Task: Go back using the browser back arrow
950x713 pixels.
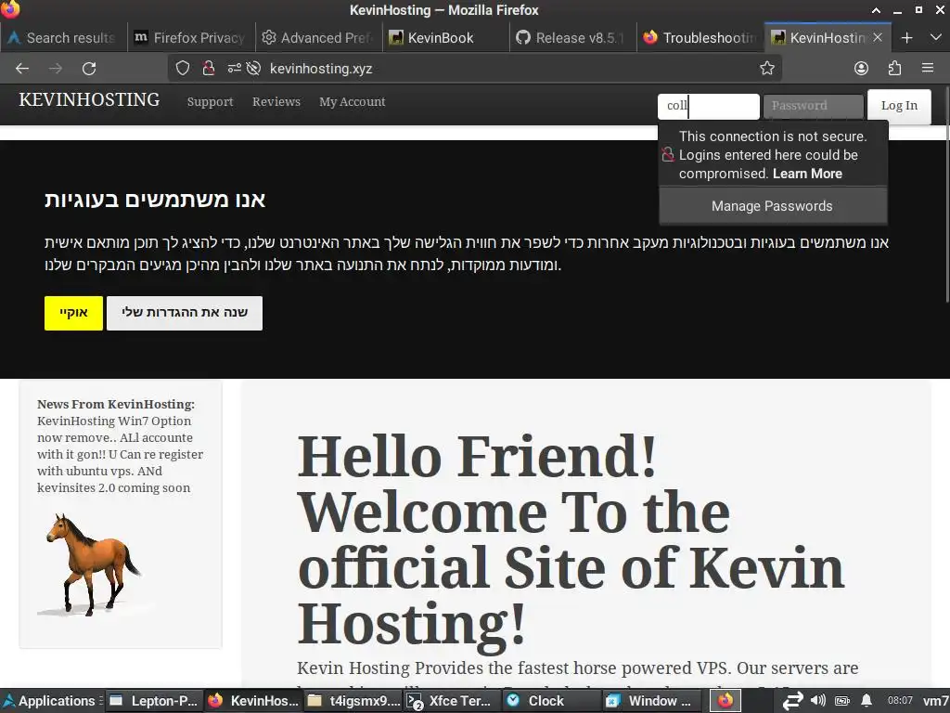Action: (22, 69)
